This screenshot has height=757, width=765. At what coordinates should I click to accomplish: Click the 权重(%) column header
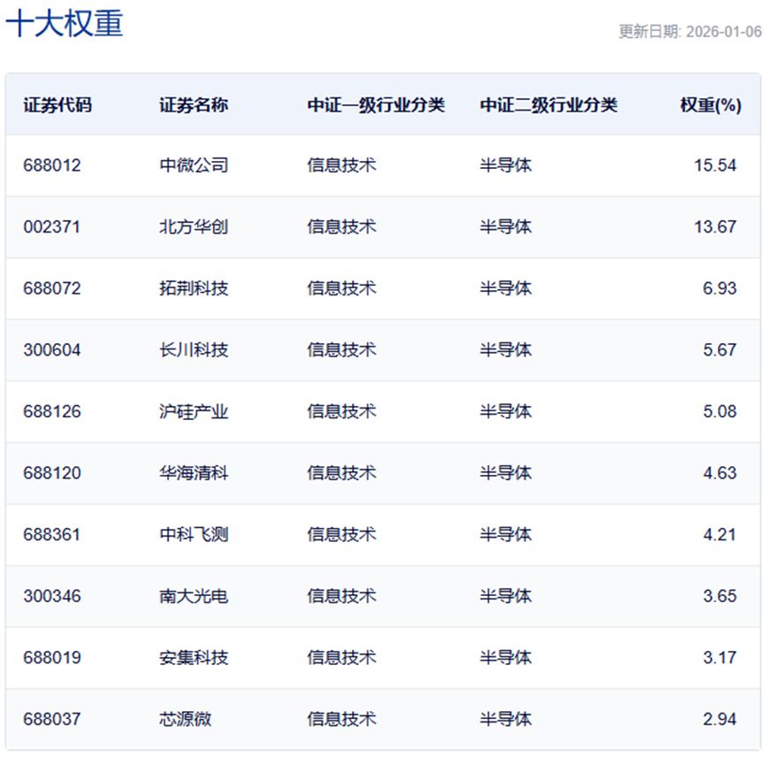pos(709,105)
